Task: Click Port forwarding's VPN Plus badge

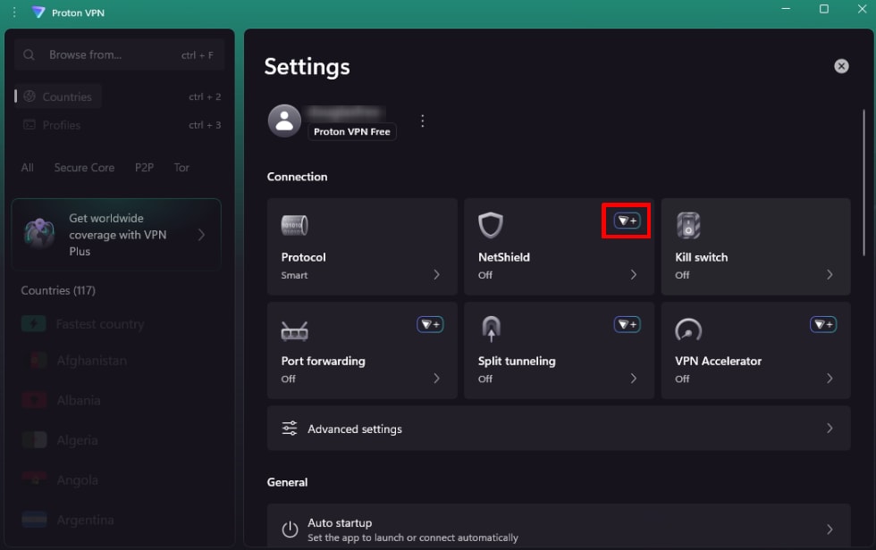Action: click(x=430, y=324)
